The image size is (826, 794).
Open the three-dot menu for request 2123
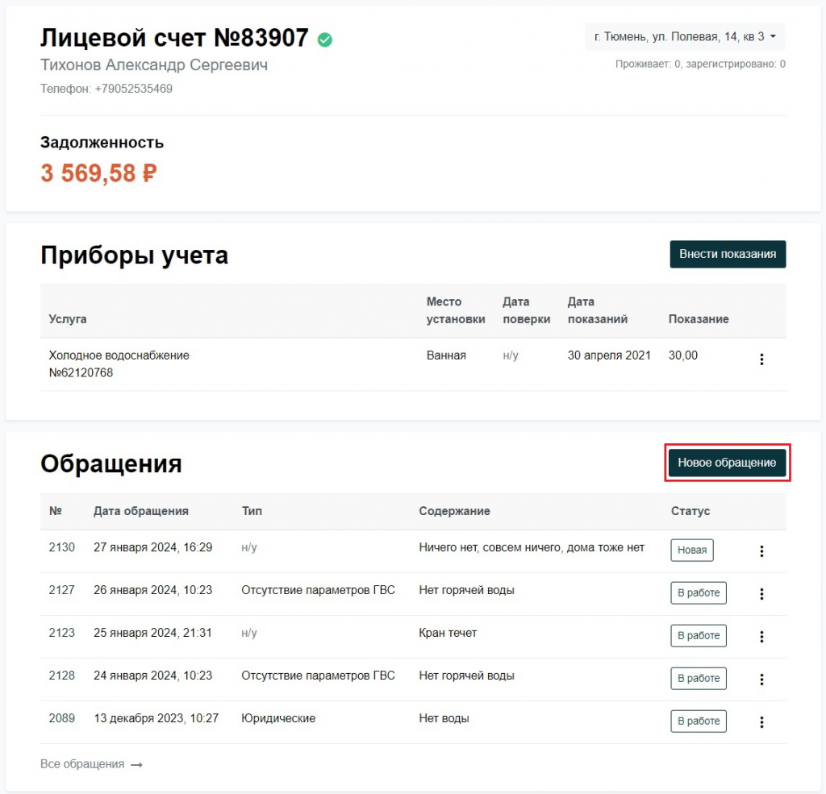[761, 636]
